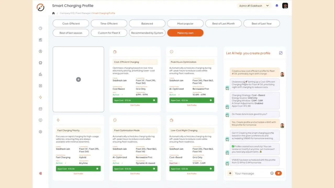Screen dimensions: 335x188
Task: Open the chat message icon in sidebar
Action: [x=40, y=120]
